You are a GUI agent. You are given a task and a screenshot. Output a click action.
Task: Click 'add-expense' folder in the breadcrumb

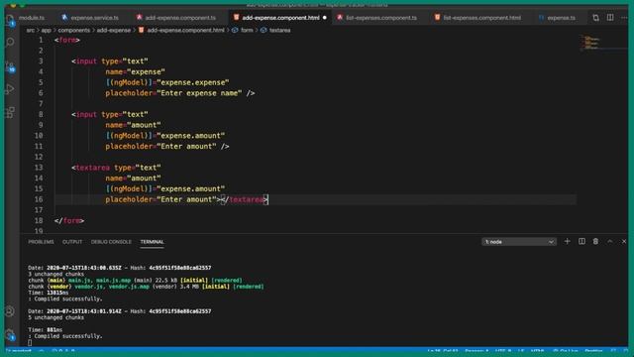coord(114,30)
